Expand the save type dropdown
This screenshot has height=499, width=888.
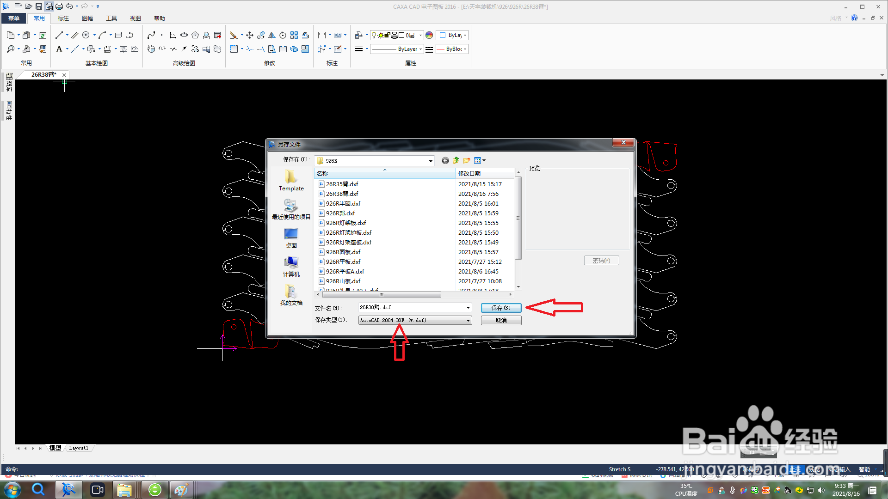468,320
